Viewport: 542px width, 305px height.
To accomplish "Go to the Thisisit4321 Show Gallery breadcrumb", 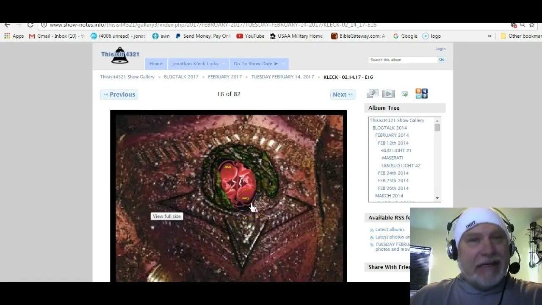I will click(x=127, y=77).
